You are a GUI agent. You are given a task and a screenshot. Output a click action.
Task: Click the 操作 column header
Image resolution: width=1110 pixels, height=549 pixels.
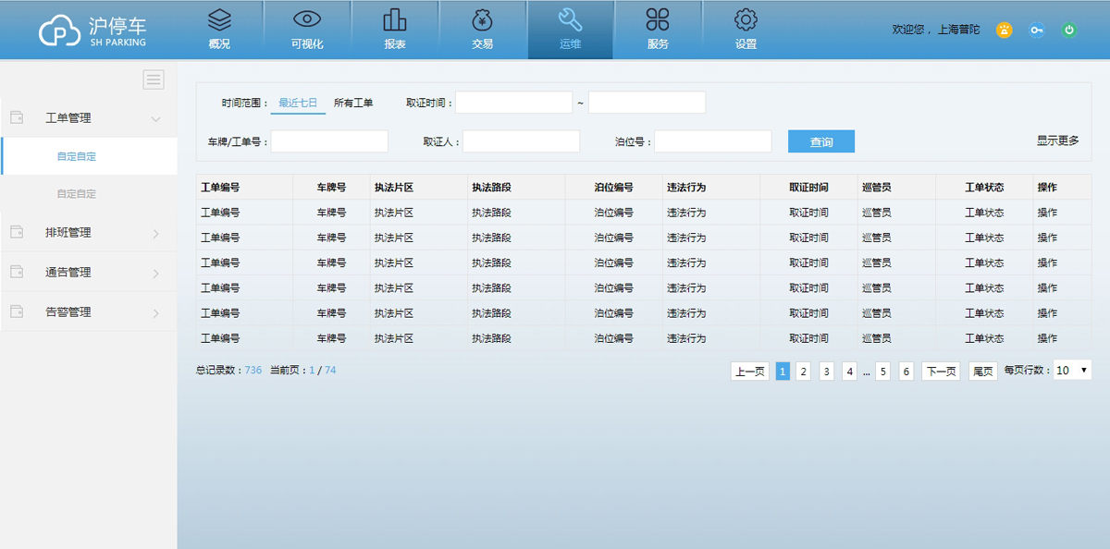click(x=1047, y=188)
